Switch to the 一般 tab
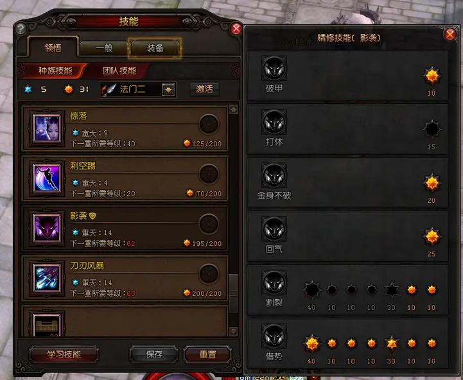The image size is (463, 380). [104, 48]
